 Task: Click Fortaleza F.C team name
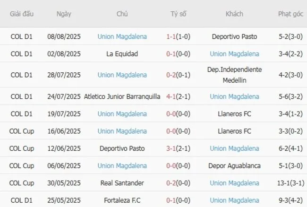coord(122,200)
